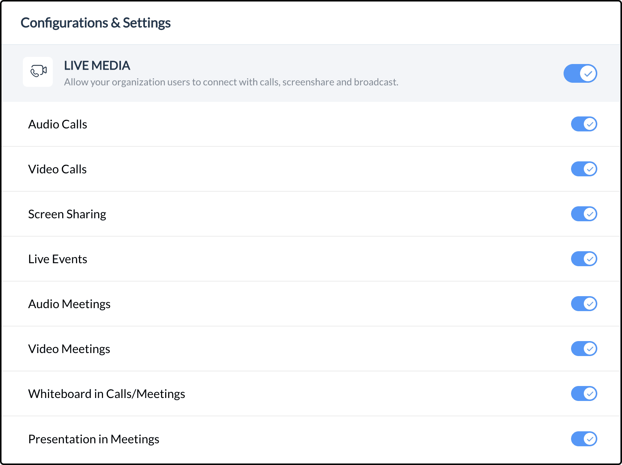Turn off the master Live Media switch
This screenshot has height=465, width=622.
580,73
